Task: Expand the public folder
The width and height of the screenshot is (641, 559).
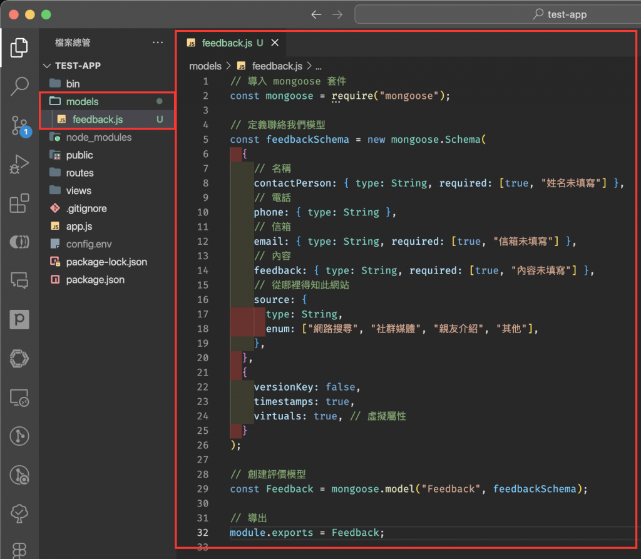Action: coord(79,155)
